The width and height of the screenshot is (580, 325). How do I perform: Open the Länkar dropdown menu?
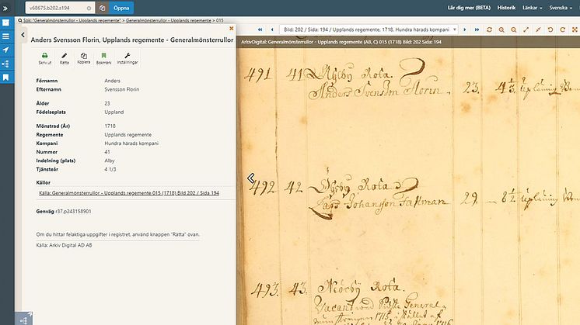coord(532,8)
